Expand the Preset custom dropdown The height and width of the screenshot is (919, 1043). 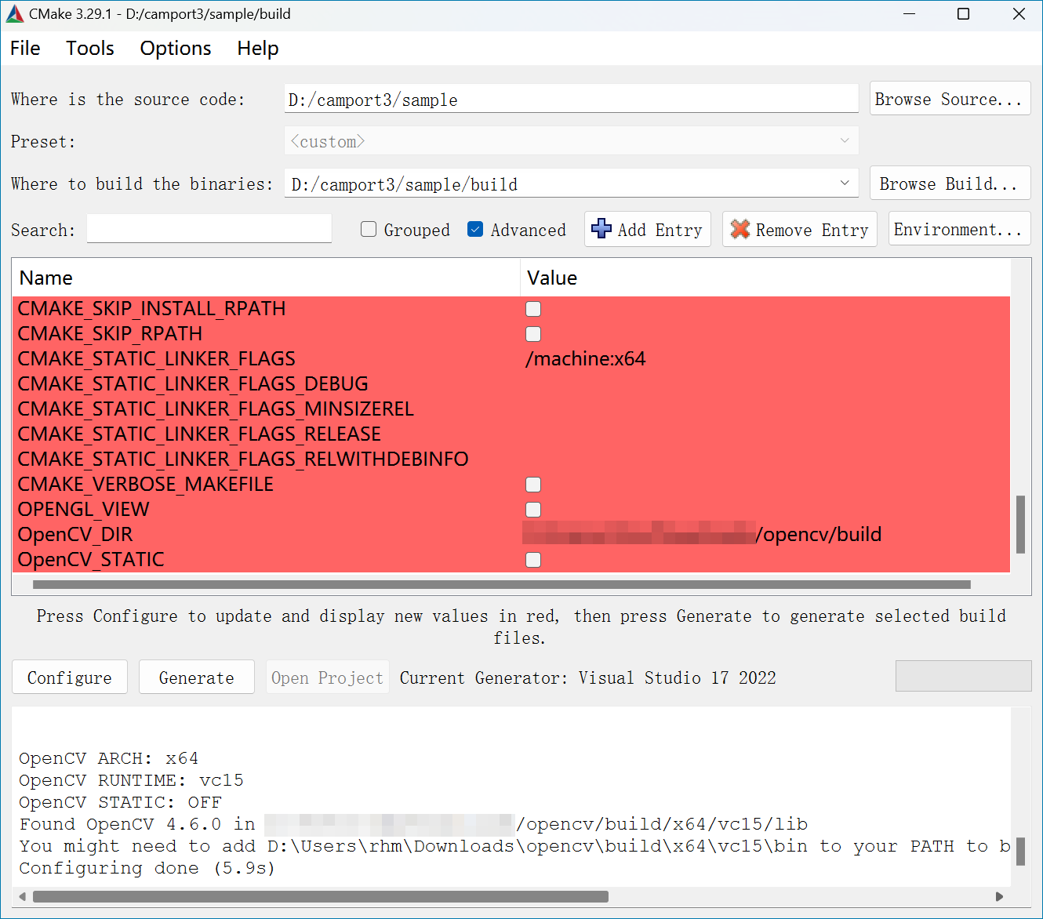845,141
